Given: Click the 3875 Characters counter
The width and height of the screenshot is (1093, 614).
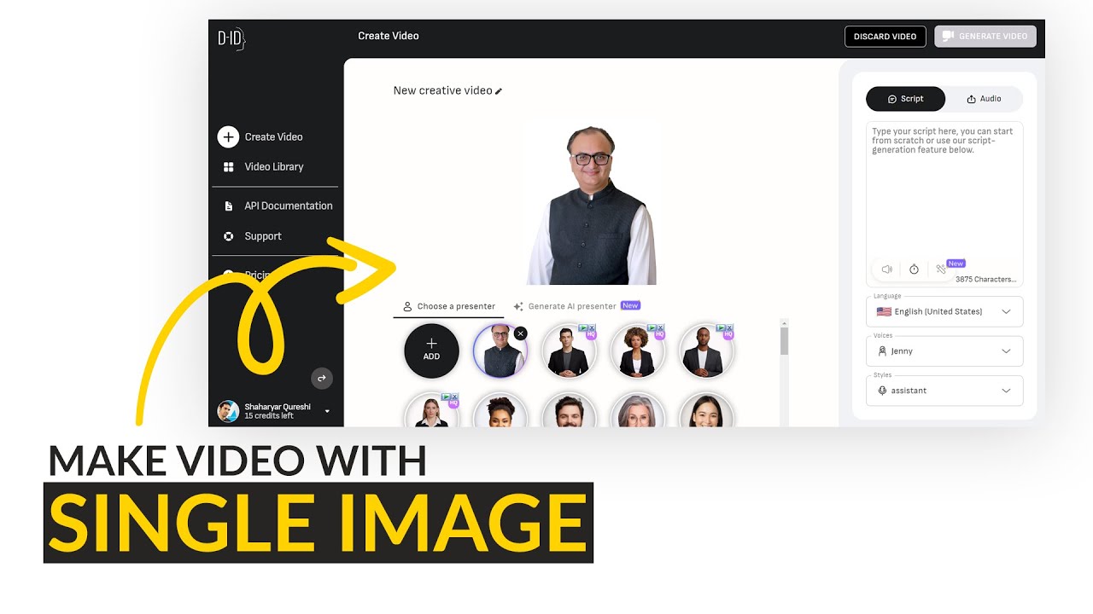Looking at the screenshot, I should click(x=985, y=279).
